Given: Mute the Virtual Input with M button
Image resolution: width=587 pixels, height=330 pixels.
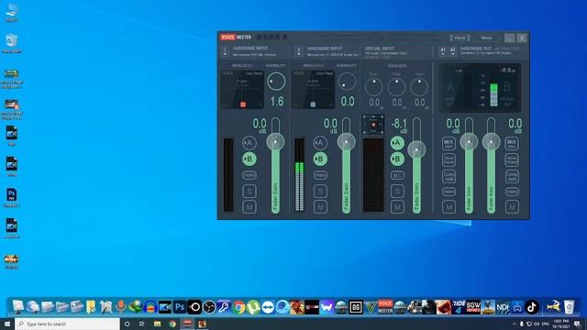Looking at the screenshot, I should click(x=397, y=207).
